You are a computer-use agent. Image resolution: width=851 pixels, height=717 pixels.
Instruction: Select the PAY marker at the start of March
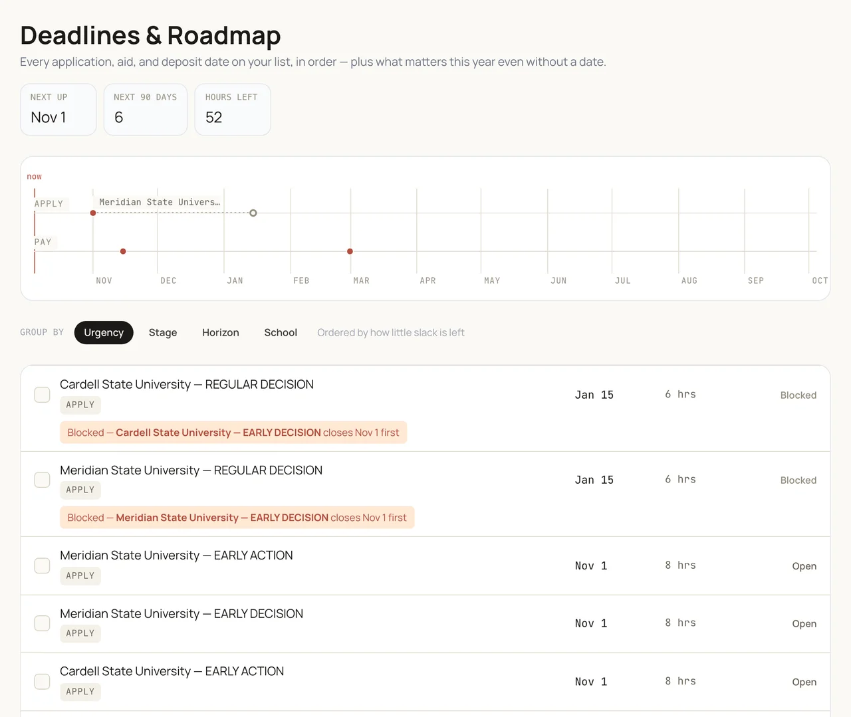[350, 251]
